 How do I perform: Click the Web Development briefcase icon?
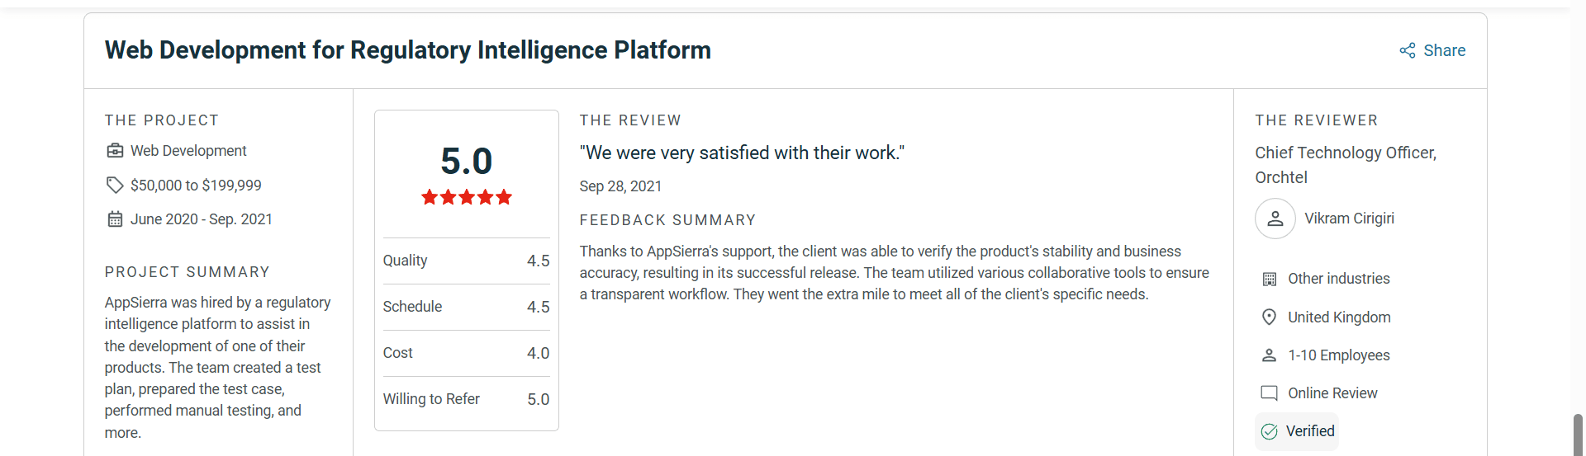pos(115,151)
